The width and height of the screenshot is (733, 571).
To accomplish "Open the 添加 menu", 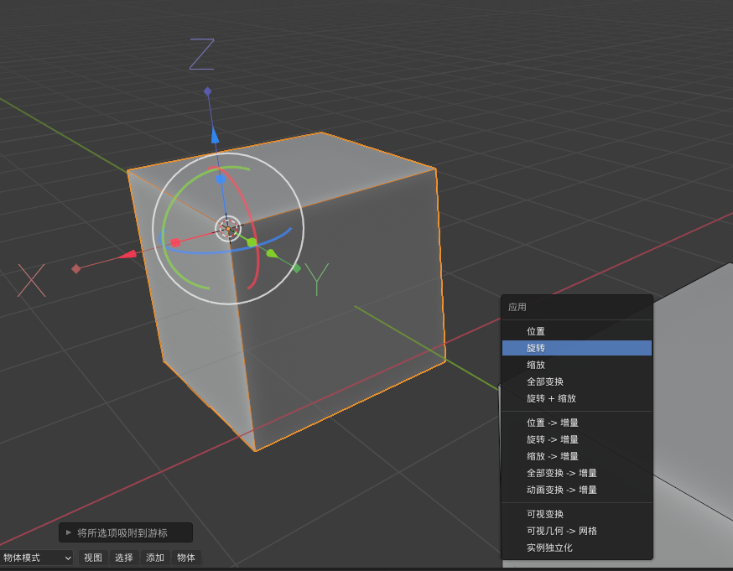I will pos(154,557).
